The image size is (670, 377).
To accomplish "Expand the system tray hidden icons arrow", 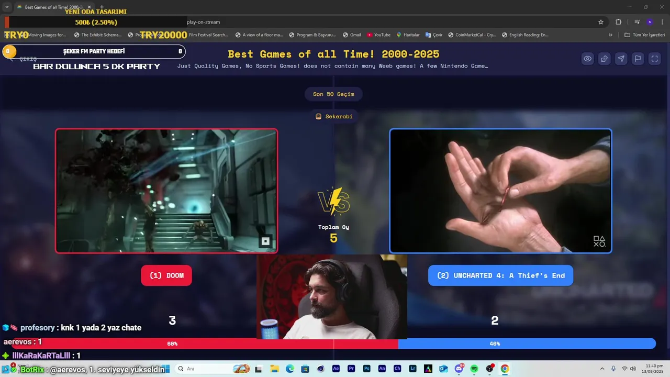I will coord(602,369).
